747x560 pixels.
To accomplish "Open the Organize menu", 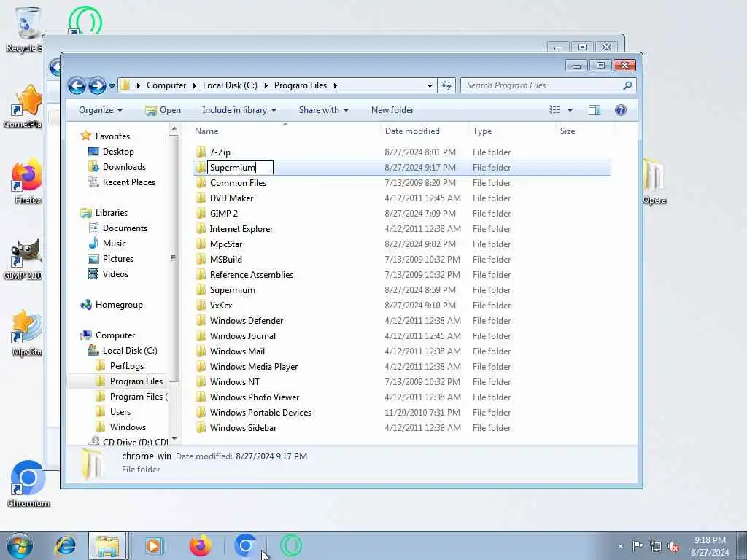I will [x=101, y=111].
